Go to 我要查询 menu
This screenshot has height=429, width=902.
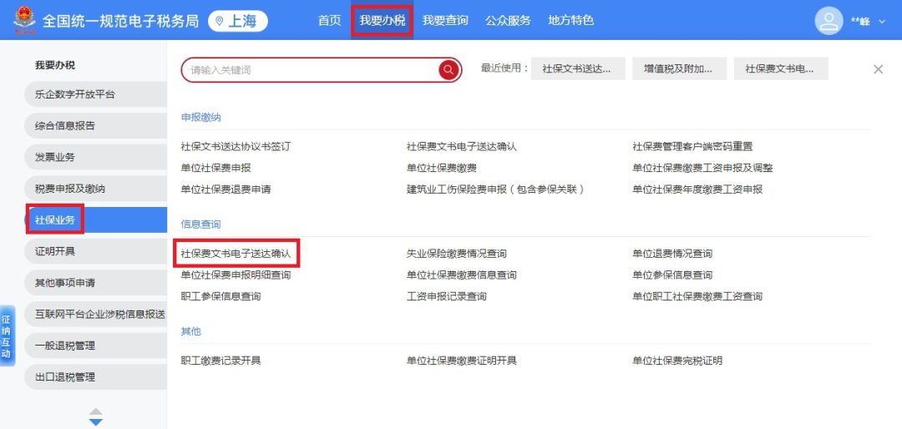[x=445, y=21]
